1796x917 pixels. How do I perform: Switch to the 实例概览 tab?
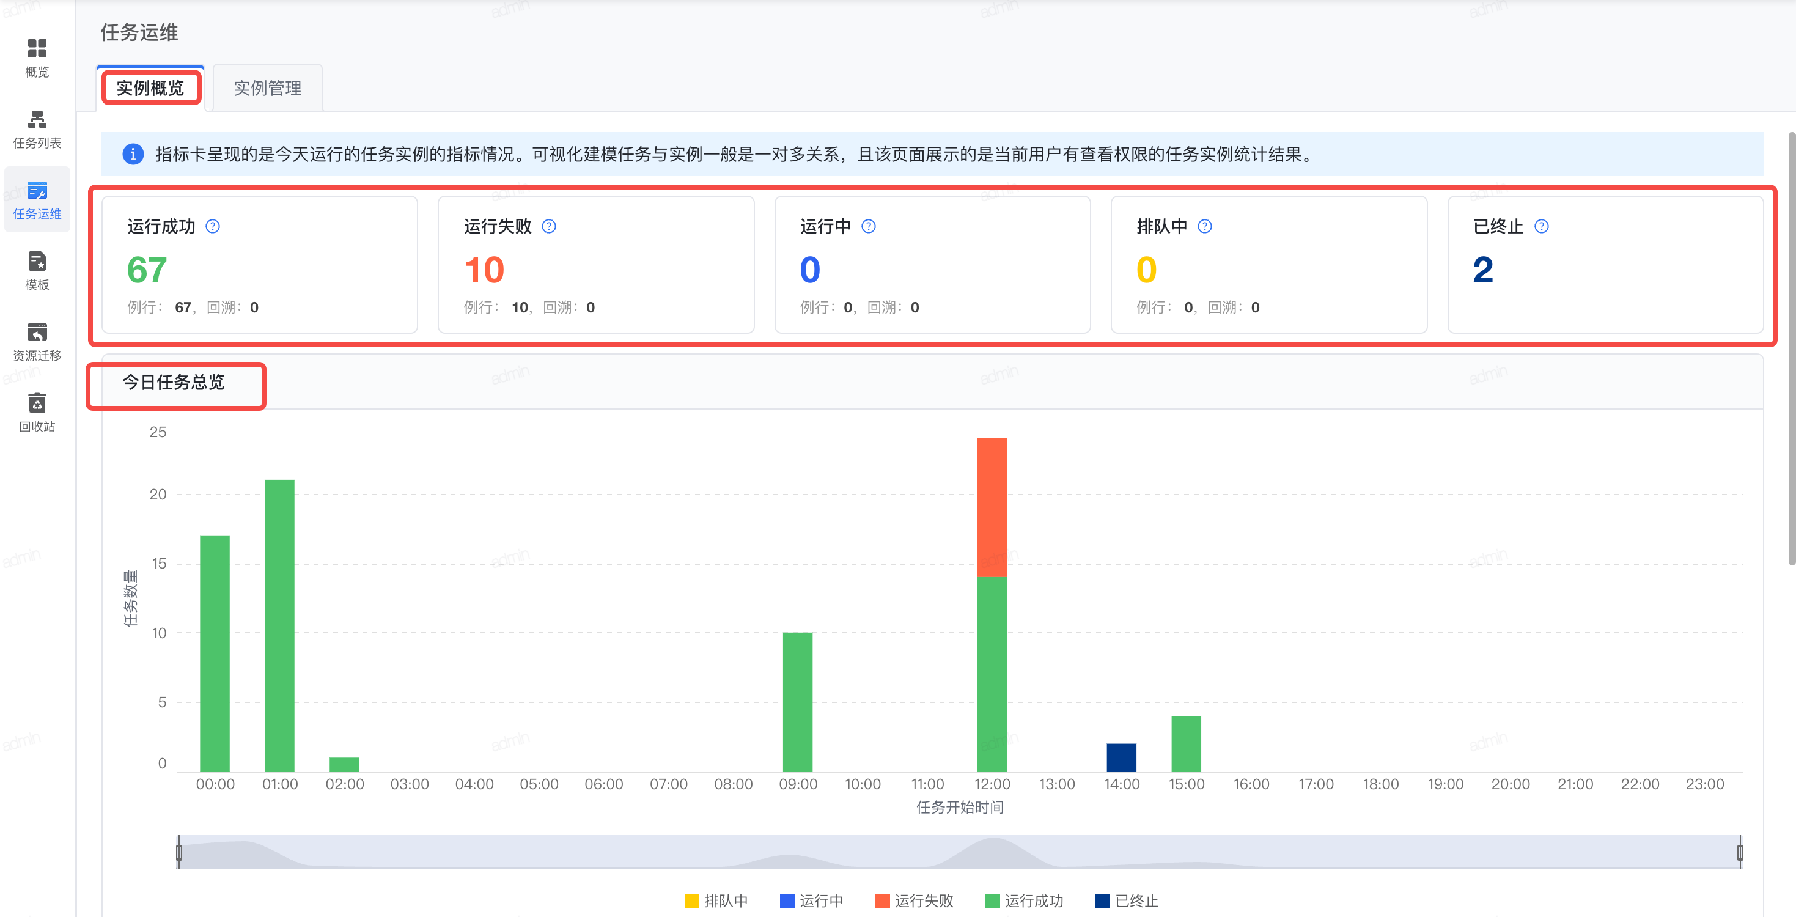(x=150, y=88)
